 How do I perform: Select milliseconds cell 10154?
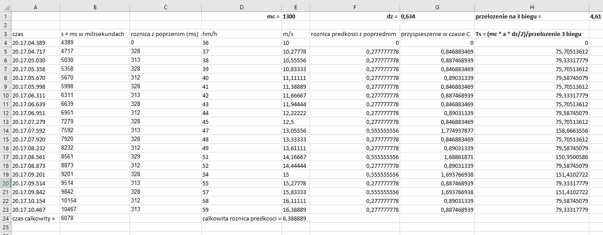pos(95,201)
